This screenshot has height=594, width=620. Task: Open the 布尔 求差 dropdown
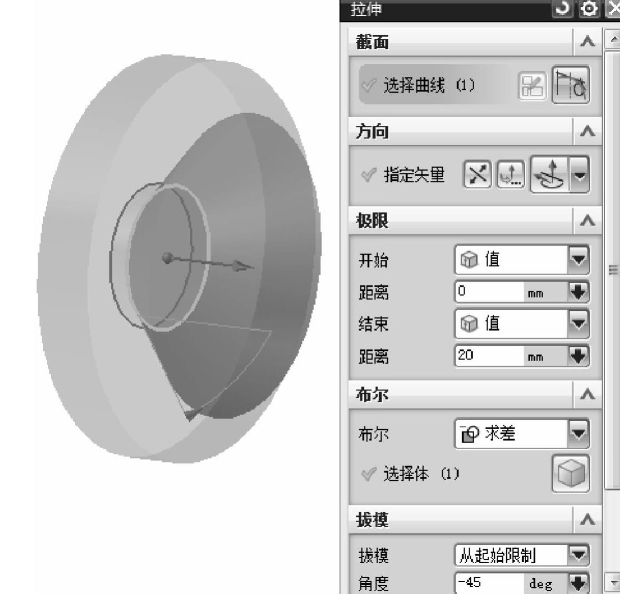578,434
